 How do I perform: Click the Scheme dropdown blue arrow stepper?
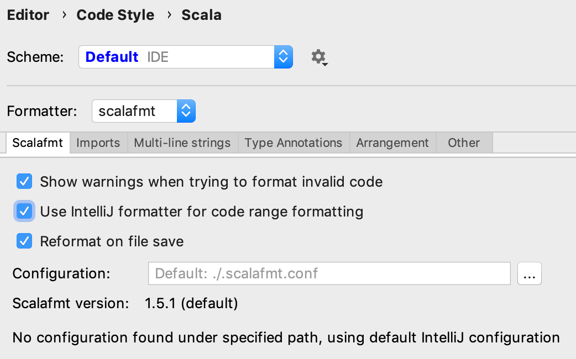pos(283,57)
